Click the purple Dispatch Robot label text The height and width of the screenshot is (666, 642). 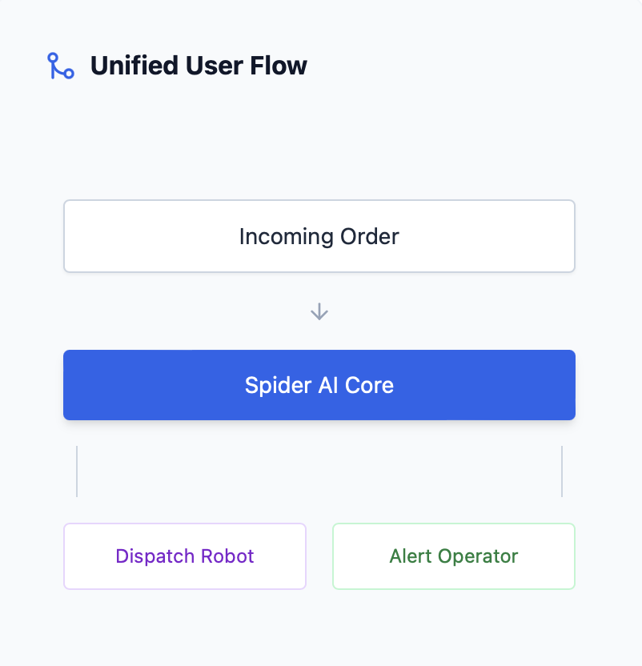(185, 556)
